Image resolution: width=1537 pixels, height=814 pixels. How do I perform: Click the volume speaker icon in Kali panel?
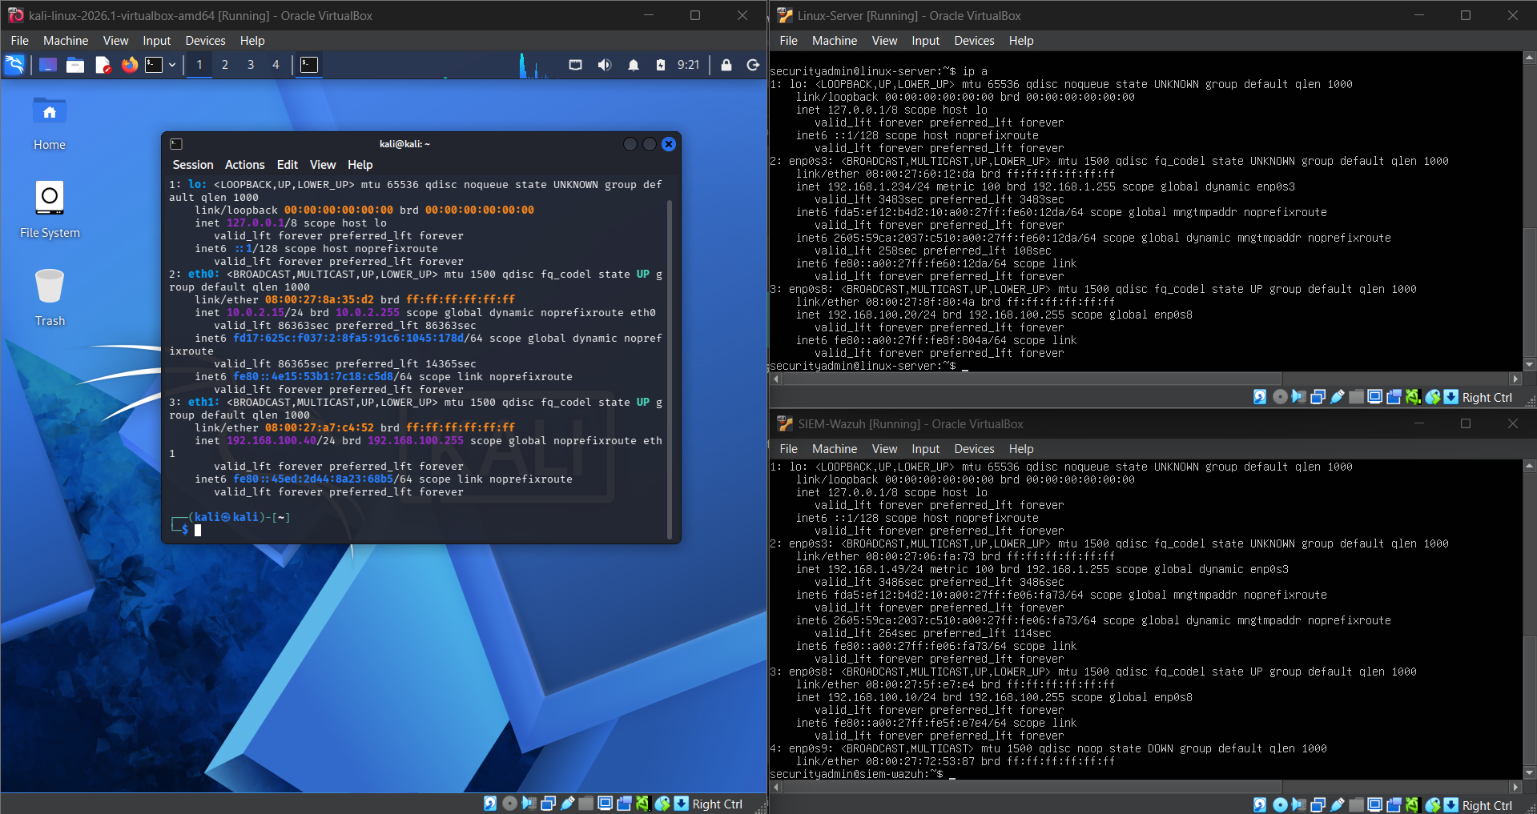pos(605,65)
